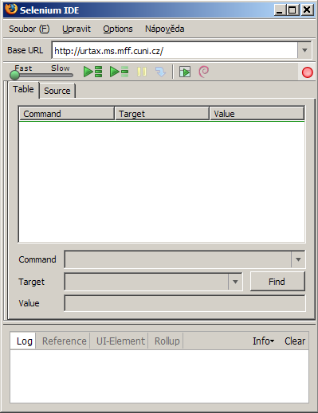Image resolution: width=318 pixels, height=413 pixels.
Task: Open the Base URL dropdown arrow
Action: point(304,50)
